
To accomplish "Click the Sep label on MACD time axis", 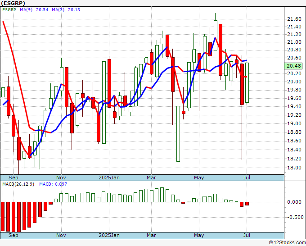I will [13, 235].
